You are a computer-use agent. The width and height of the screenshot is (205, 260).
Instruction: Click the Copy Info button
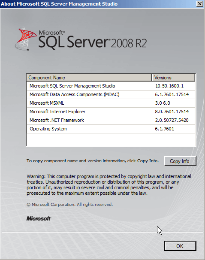(180, 161)
